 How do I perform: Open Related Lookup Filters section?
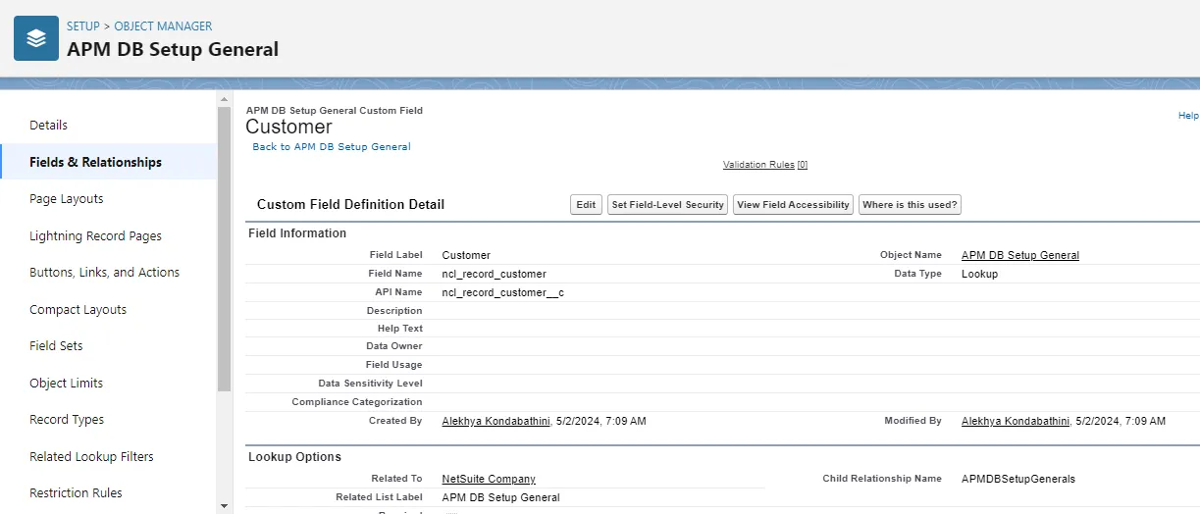(92, 457)
